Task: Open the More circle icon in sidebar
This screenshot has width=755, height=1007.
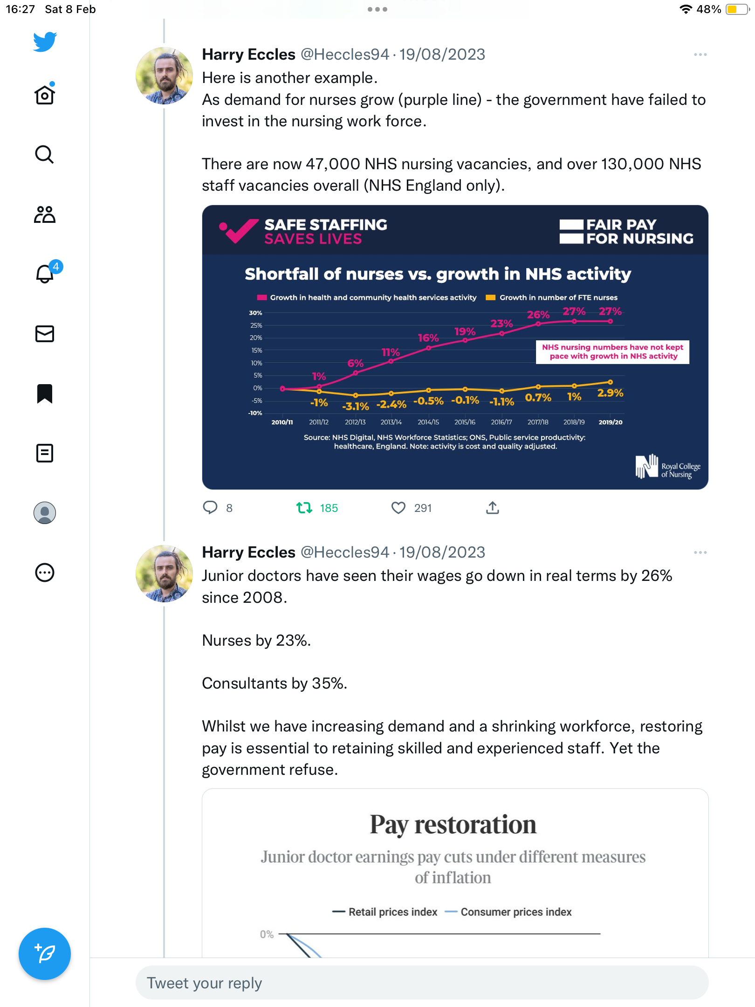Action: tap(45, 572)
